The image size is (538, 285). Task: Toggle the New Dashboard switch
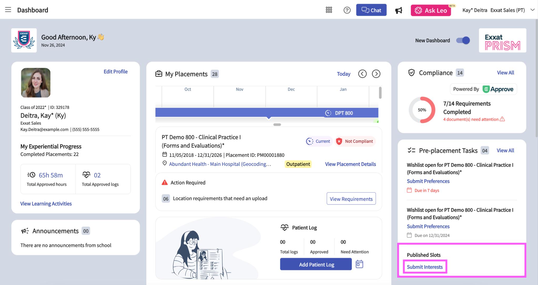pos(463,40)
